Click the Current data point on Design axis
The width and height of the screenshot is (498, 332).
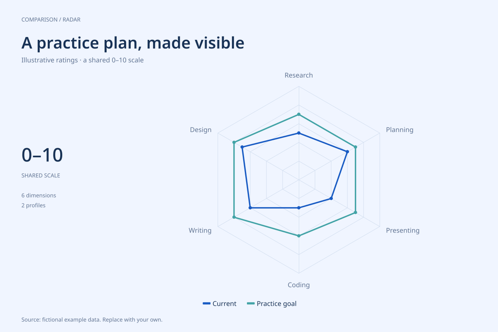[x=242, y=147]
